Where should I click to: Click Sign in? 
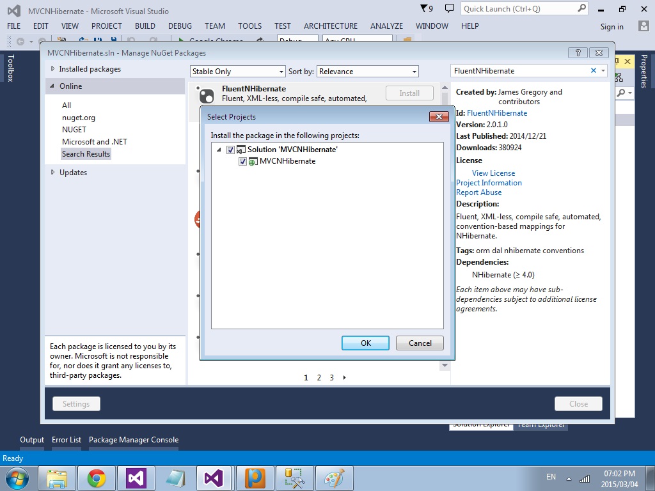tap(612, 27)
